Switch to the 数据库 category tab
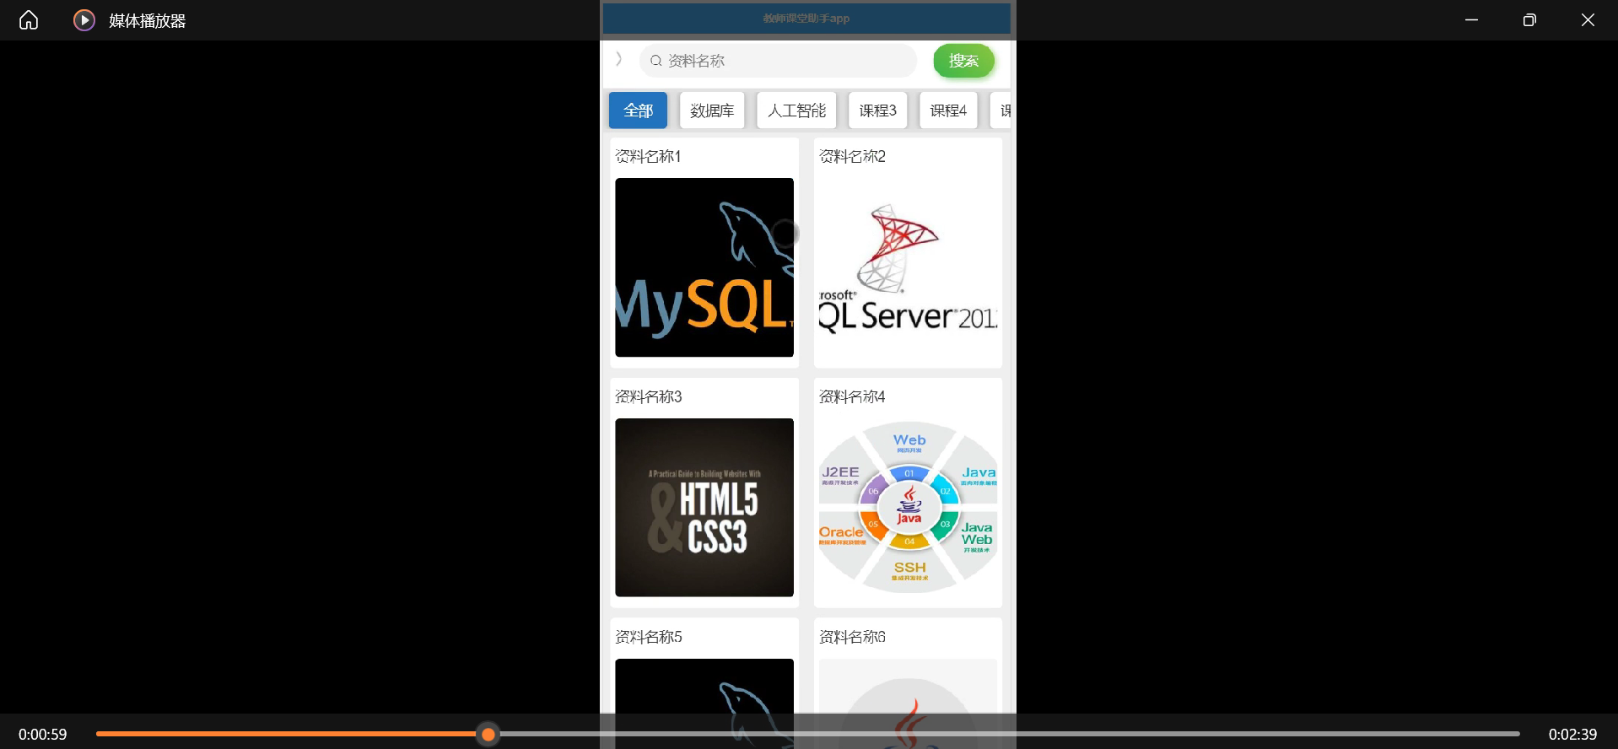Viewport: 1618px width, 749px height. [x=712, y=110]
